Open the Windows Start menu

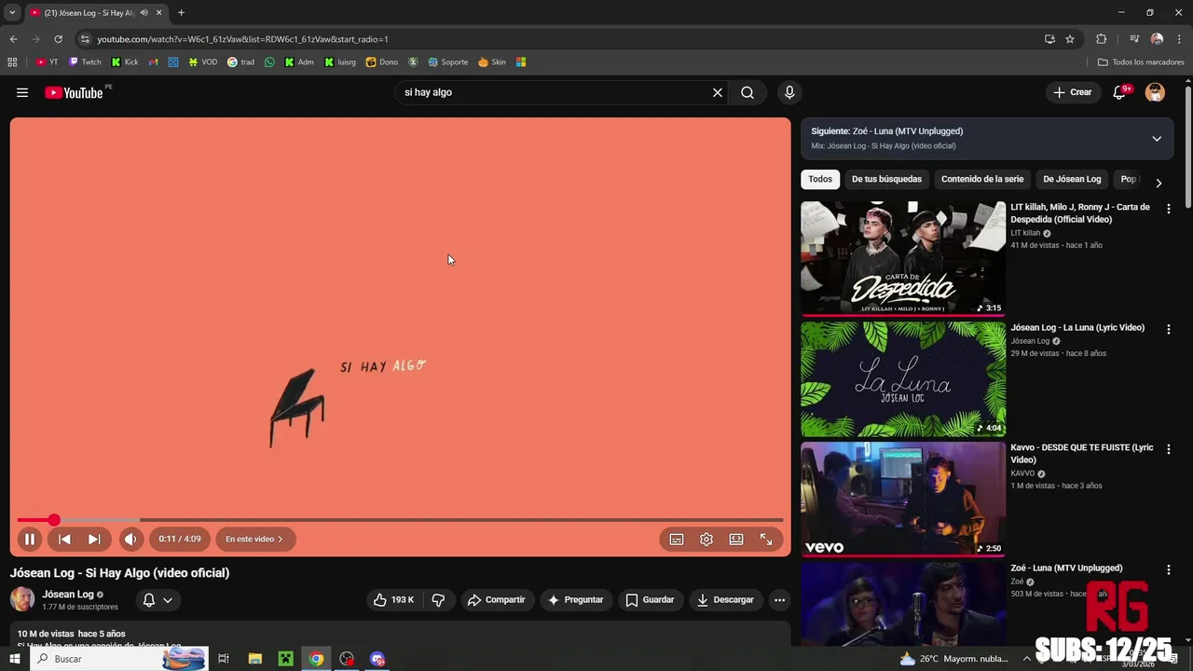point(14,659)
